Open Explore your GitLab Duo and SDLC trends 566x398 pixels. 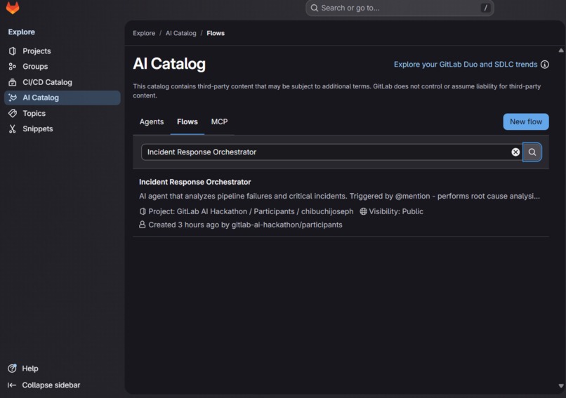tap(466, 65)
